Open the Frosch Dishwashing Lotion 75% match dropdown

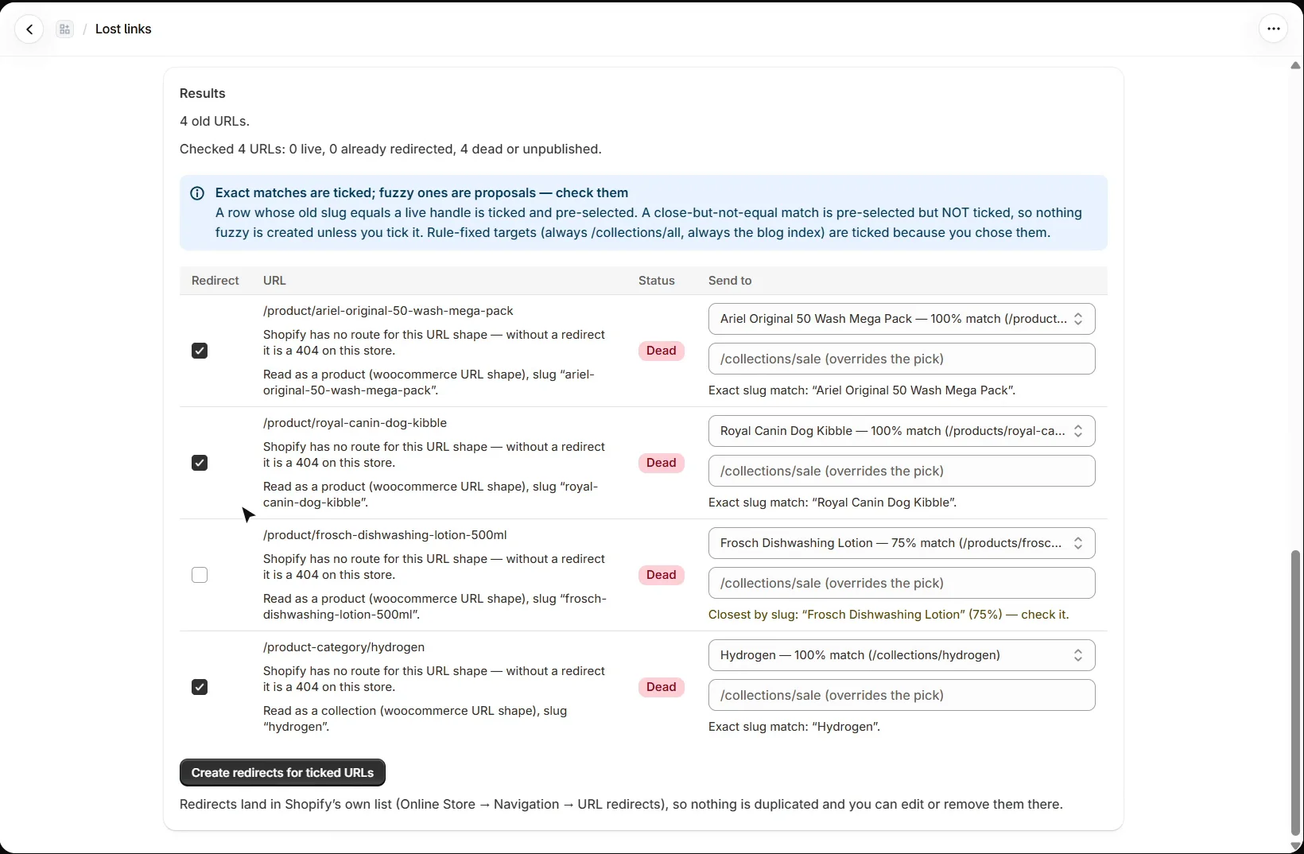902,543
